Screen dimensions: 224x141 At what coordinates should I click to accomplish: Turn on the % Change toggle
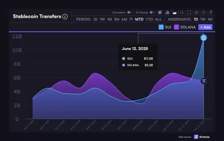pyautogui.click(x=152, y=12)
